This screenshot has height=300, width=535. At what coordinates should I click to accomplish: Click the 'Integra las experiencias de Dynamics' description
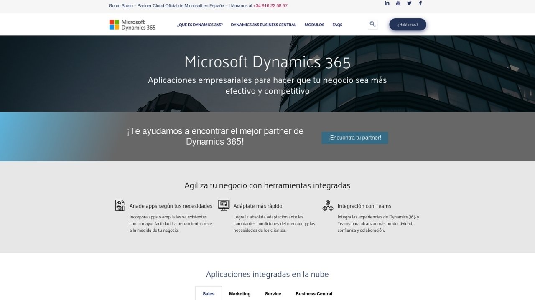tap(378, 223)
